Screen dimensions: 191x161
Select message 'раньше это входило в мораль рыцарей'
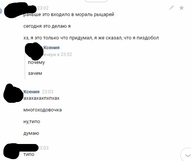point(69,15)
